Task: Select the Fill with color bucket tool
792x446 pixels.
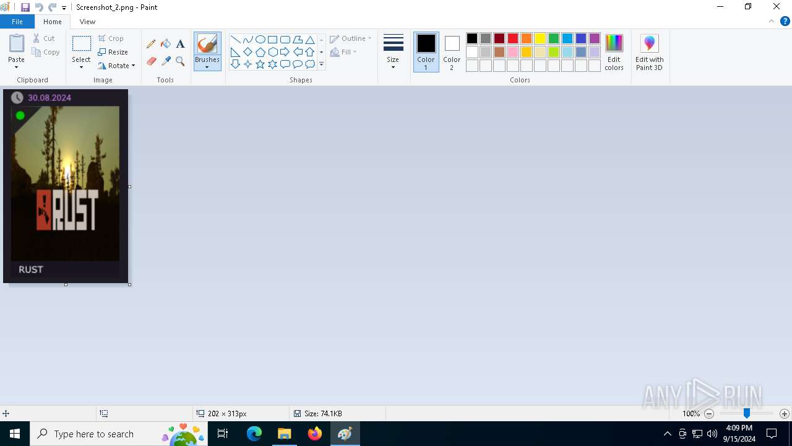Action: pos(166,44)
